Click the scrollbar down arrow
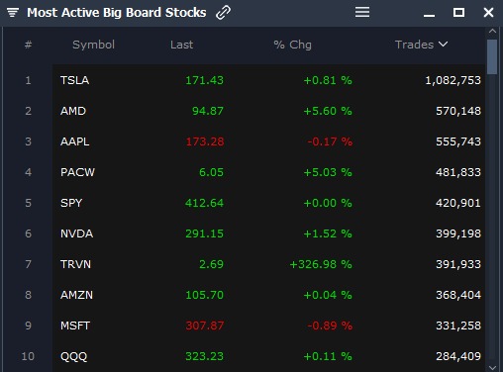Image resolution: width=503 pixels, height=372 pixels. pos(492,367)
